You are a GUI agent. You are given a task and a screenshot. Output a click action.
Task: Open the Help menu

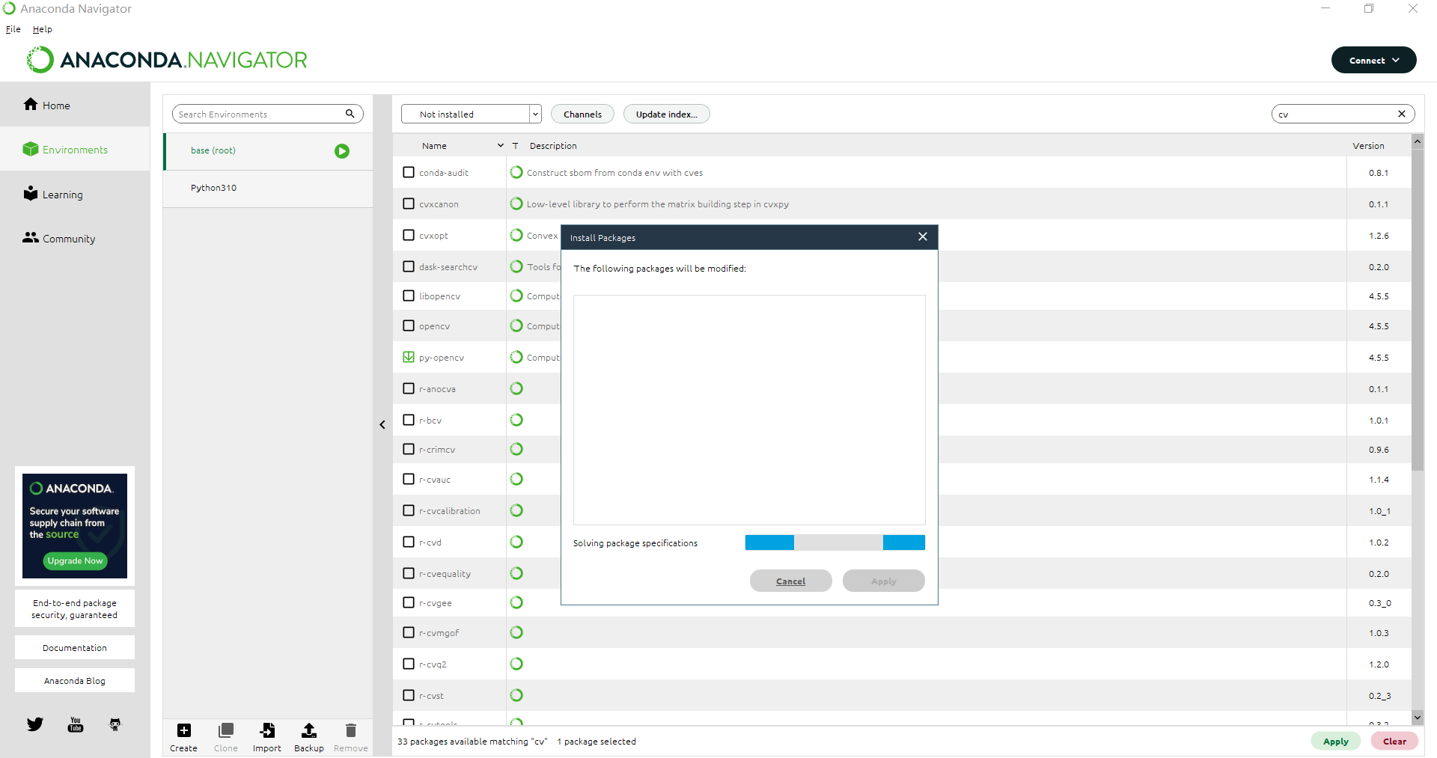(43, 29)
